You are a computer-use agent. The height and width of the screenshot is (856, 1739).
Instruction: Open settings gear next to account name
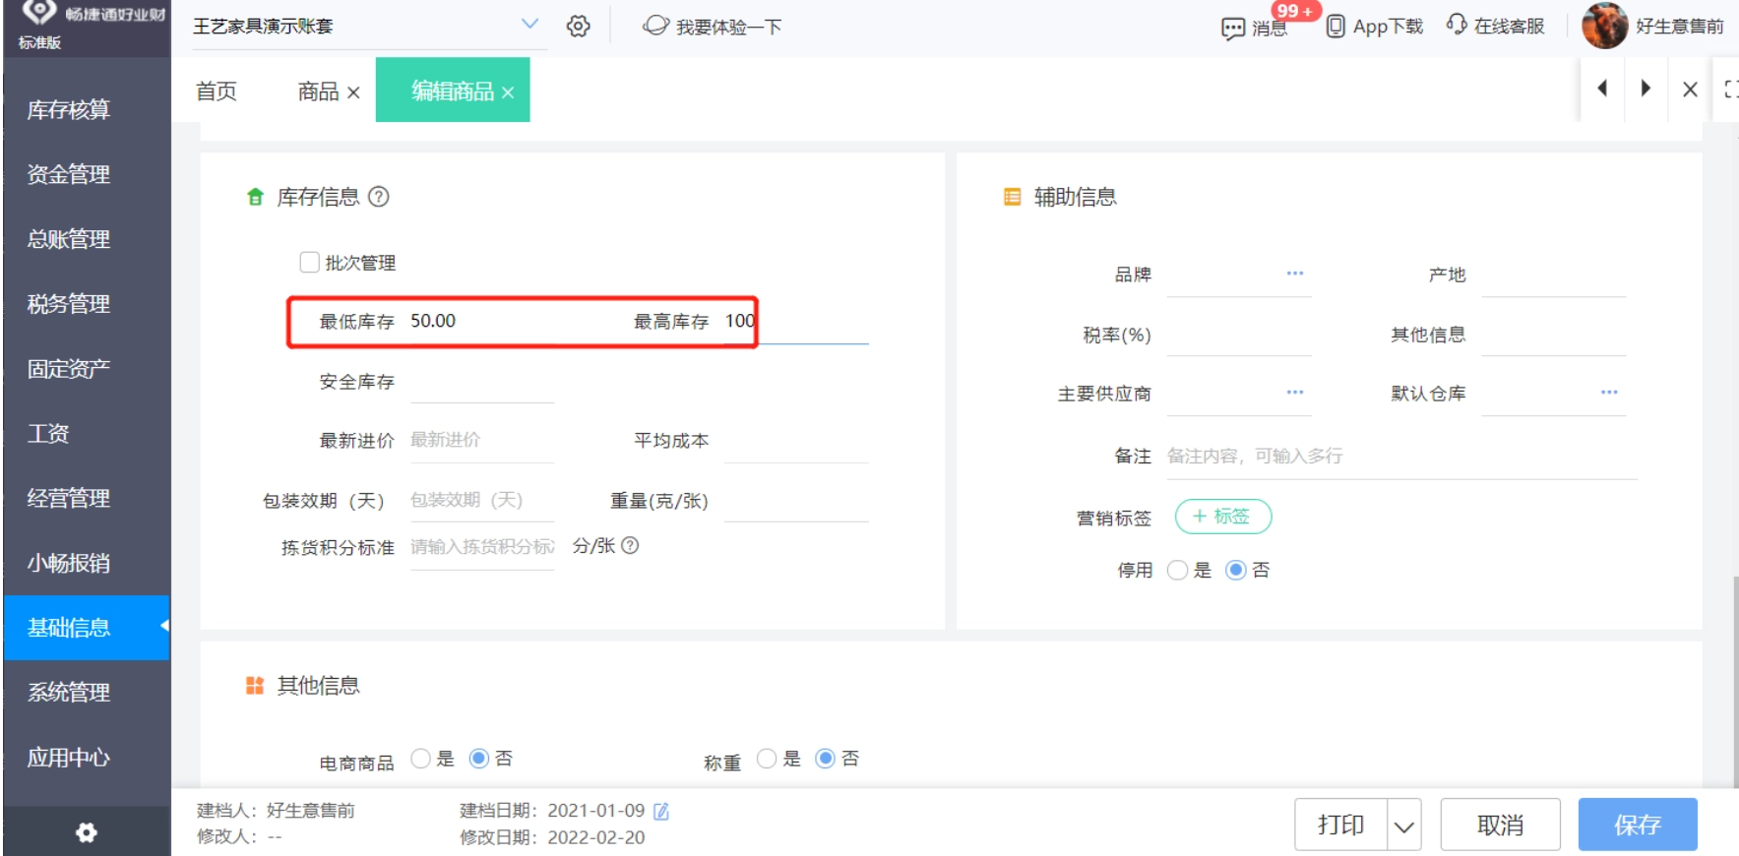click(x=579, y=27)
